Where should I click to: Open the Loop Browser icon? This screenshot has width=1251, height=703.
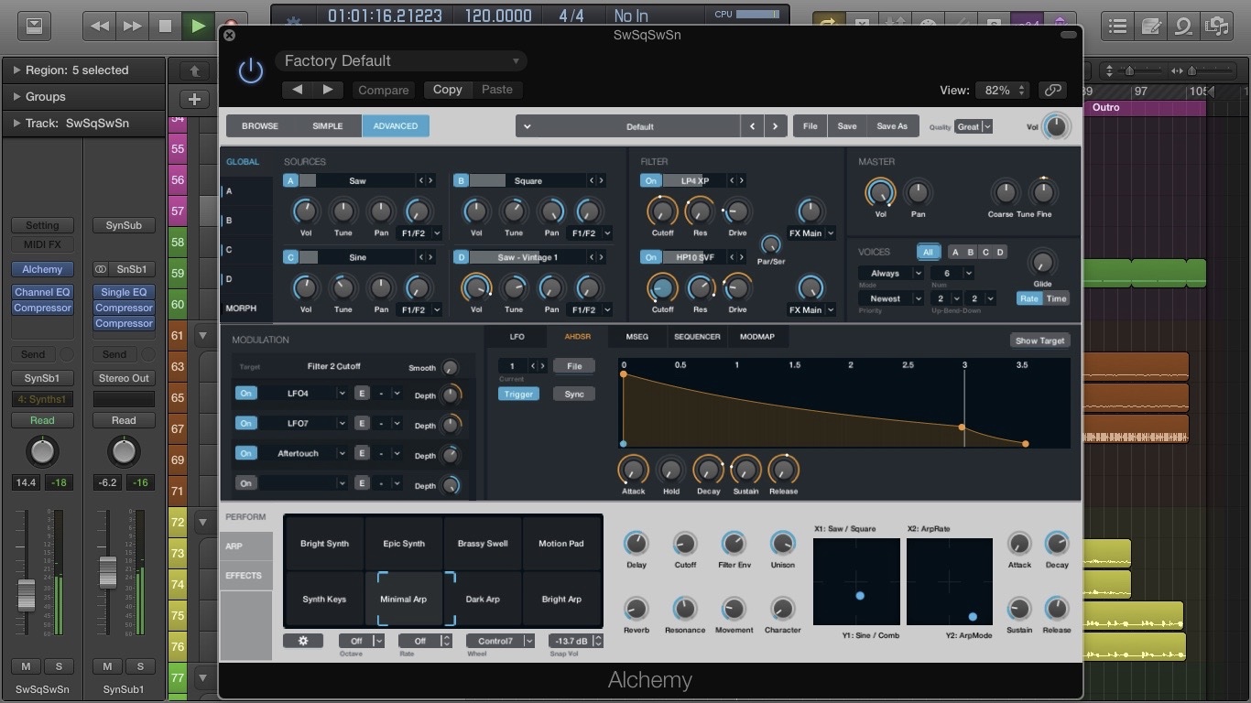pos(1183,27)
